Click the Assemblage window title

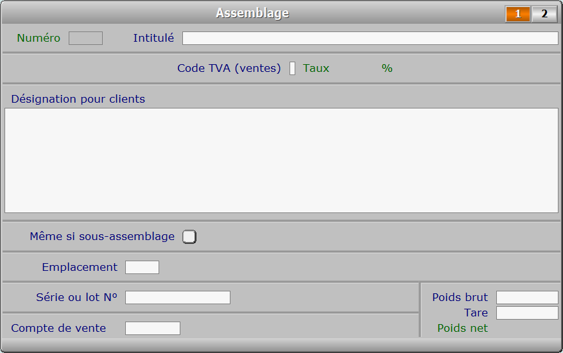pos(252,13)
